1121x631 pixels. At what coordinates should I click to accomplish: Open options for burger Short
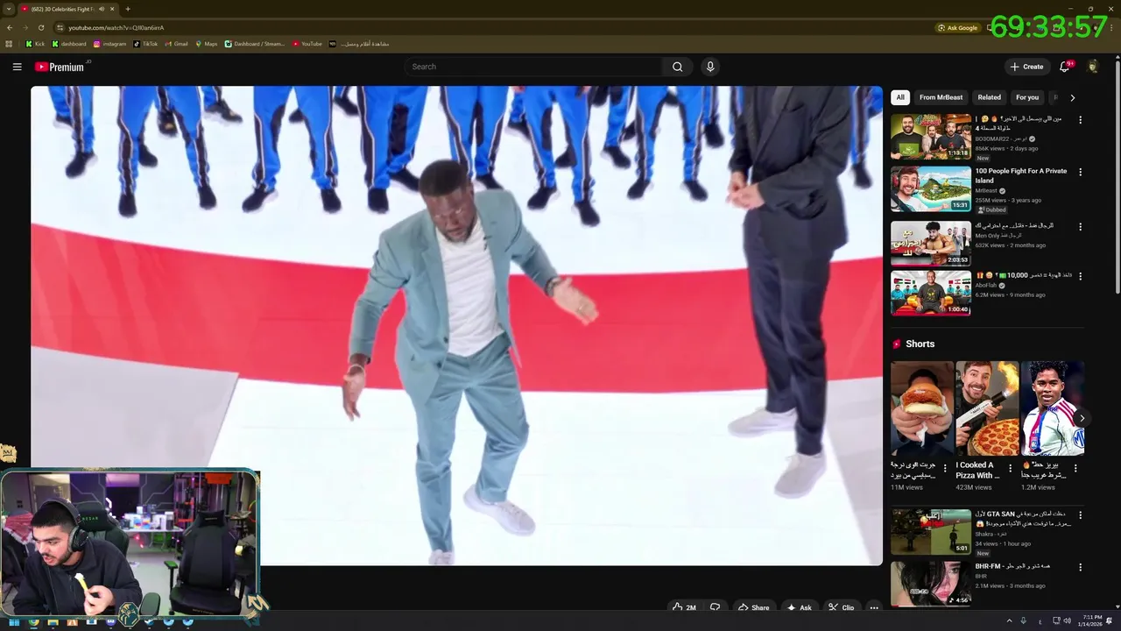945,469
